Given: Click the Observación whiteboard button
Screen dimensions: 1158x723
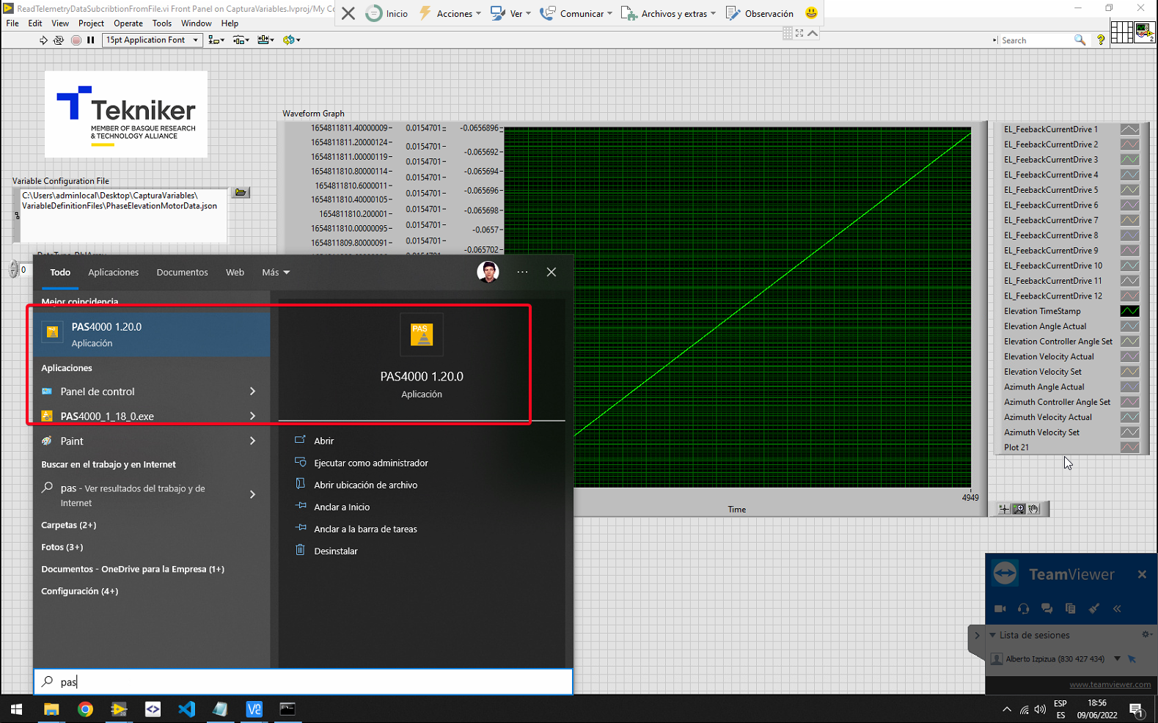Looking at the screenshot, I should tap(760, 13).
